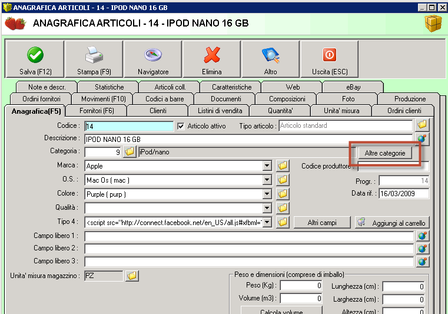Click globe icon beside Descrizione field

[x=422, y=138]
